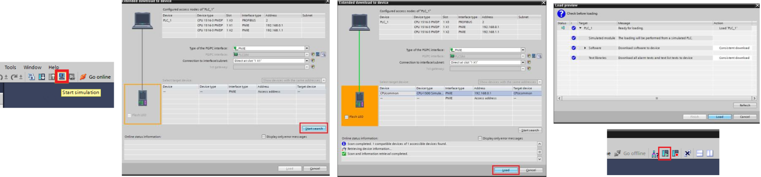This screenshot has height=177, width=761.
Task: Click the Download to device toolbar icon
Action: 42,77
